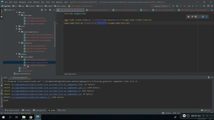Open the TODO tool window
The height and width of the screenshot is (120, 214).
coord(62,110)
